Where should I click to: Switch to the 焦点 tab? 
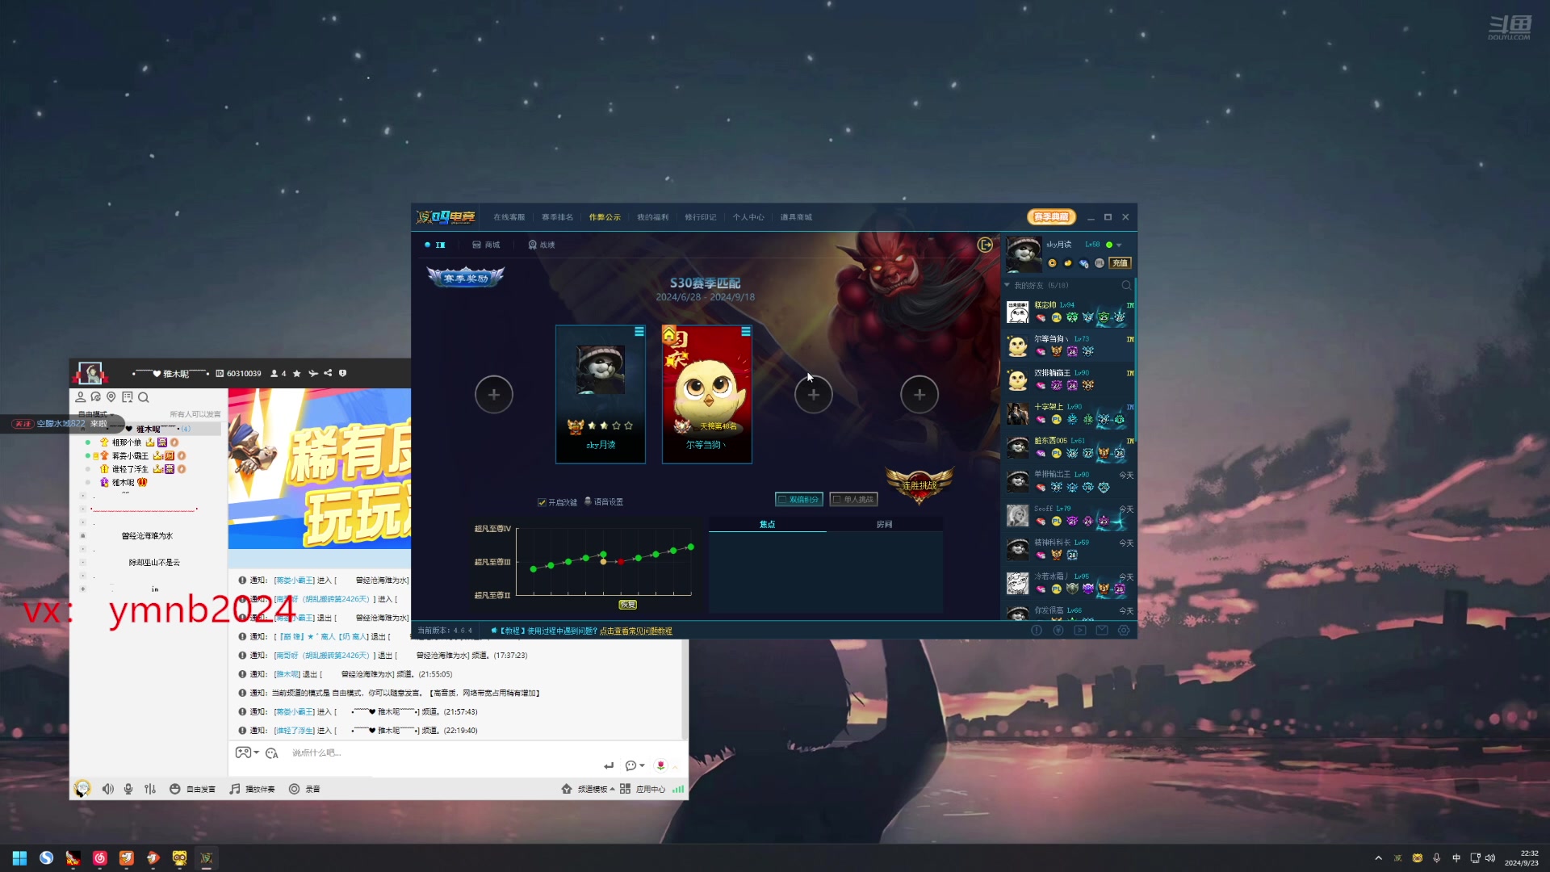[767, 524]
